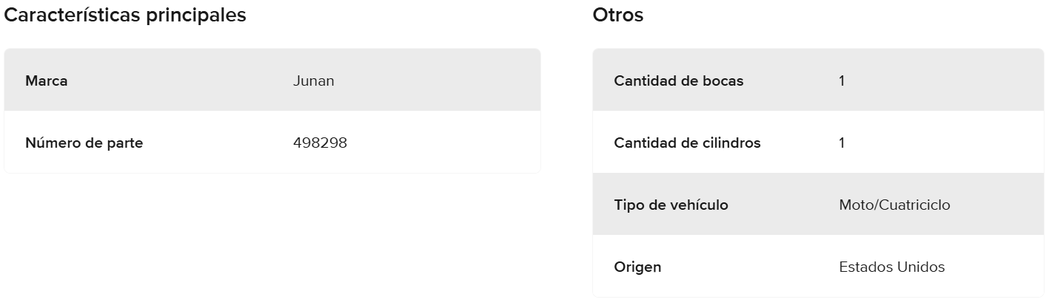The image size is (1049, 308).
Task: Click the Tipo de vehículo label
Action: [x=671, y=205]
